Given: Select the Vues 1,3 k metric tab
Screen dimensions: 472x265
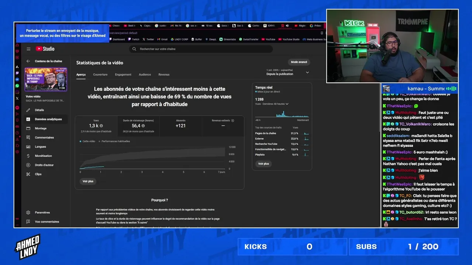Looking at the screenshot, I should pos(96,126).
